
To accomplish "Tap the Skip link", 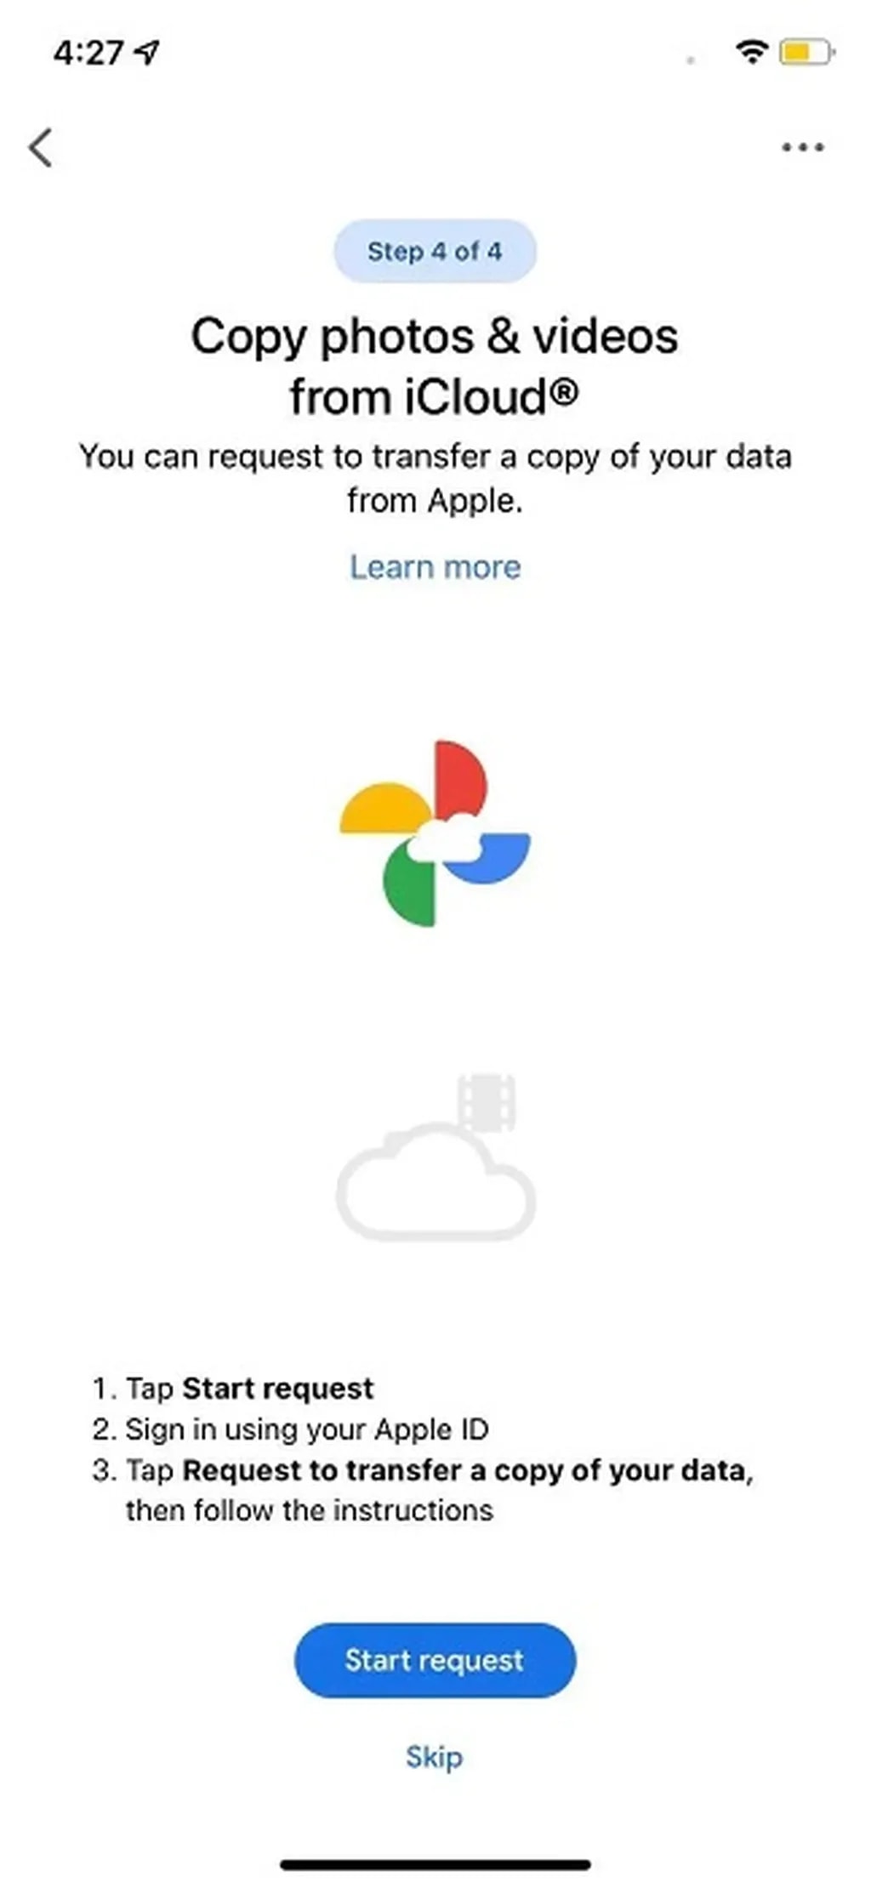I will click(x=435, y=1757).
